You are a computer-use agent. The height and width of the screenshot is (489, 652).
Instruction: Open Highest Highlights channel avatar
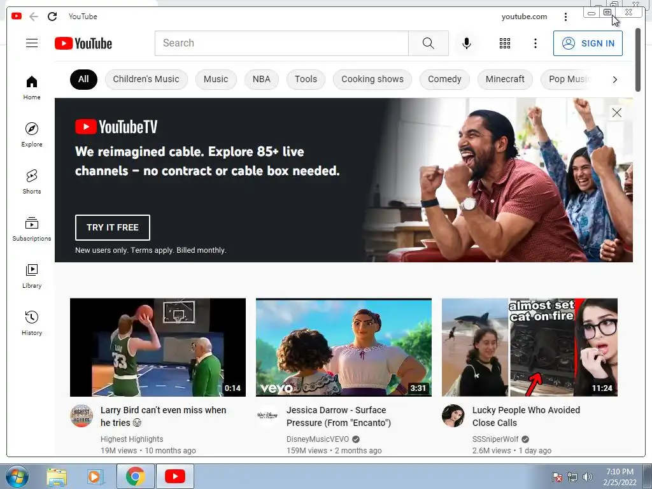pos(81,415)
